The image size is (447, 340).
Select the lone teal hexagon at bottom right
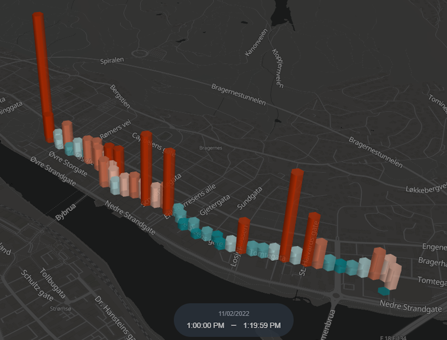click(x=383, y=291)
